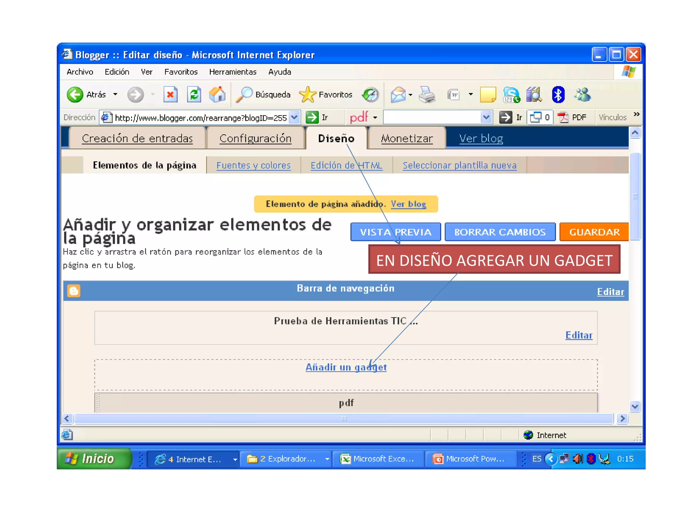Expand the Atrás history dropdown arrow
This screenshot has height=512, width=683.
(x=115, y=95)
